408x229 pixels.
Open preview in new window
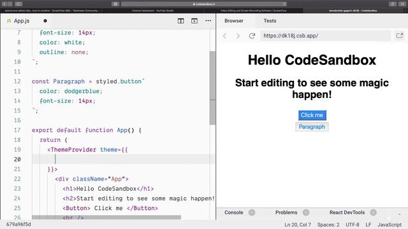pyautogui.click(x=400, y=36)
